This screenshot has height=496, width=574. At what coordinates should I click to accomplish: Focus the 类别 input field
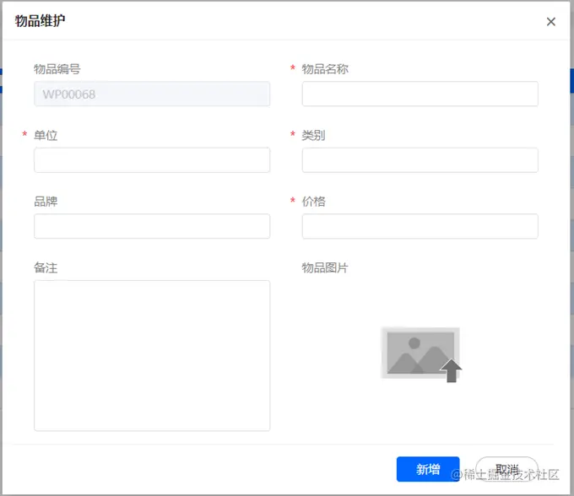tap(420, 160)
